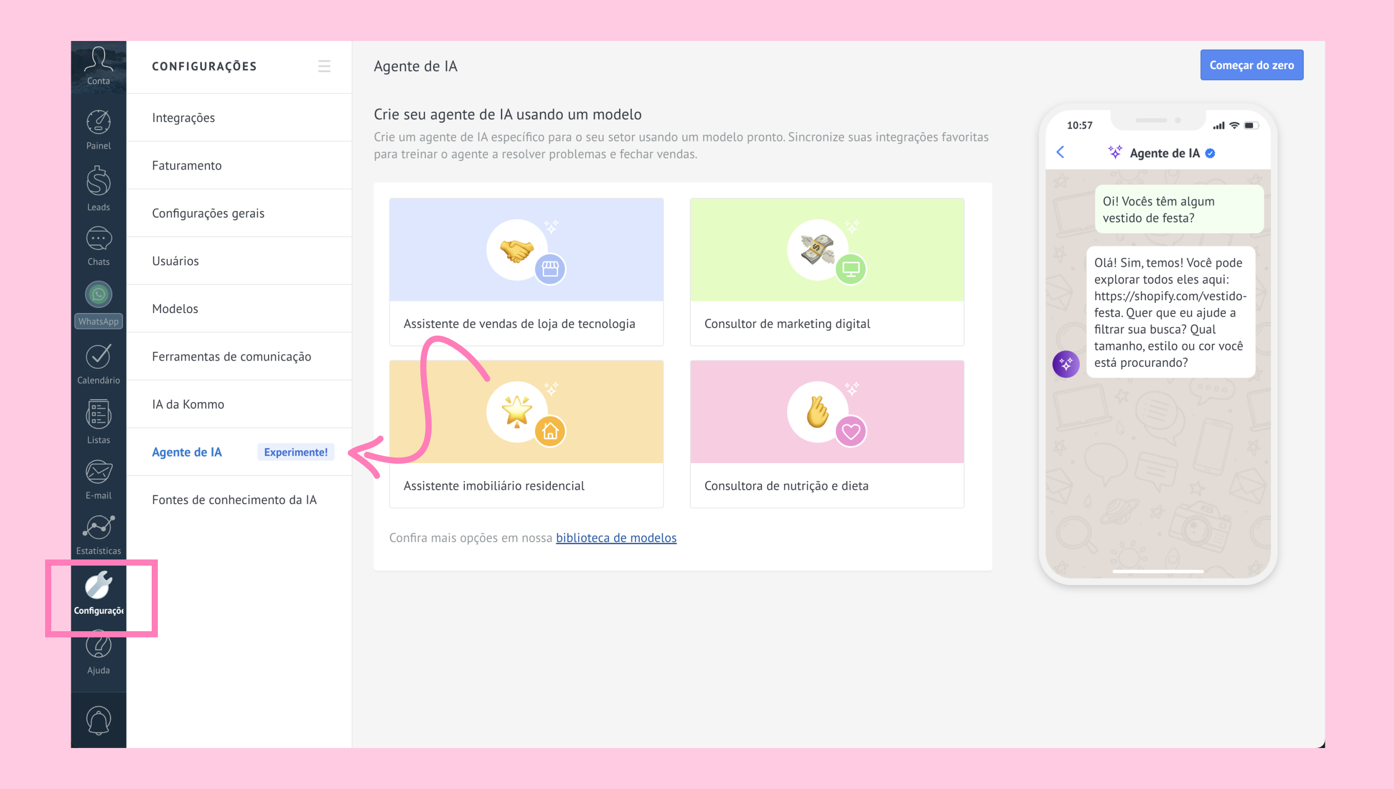Click the star icon on real estate card
The height and width of the screenshot is (789, 1394).
[517, 412]
